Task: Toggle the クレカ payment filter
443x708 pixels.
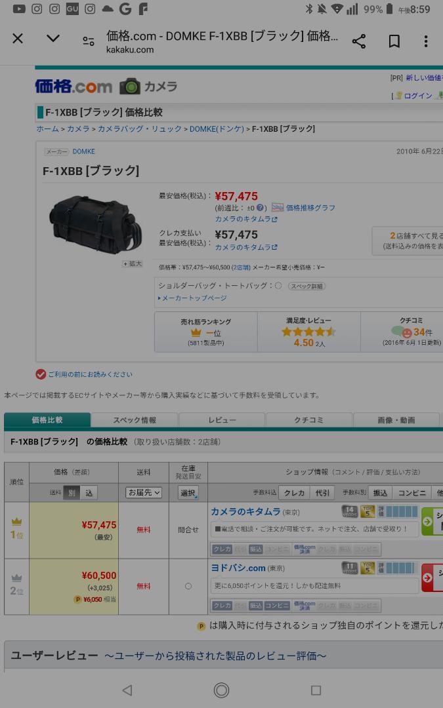Action: 294,493
